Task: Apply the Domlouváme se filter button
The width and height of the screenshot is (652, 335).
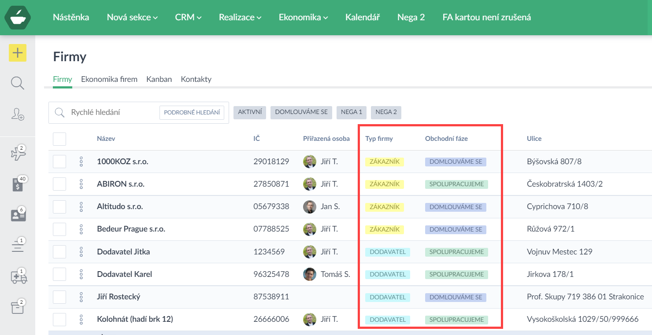Action: [x=301, y=112]
